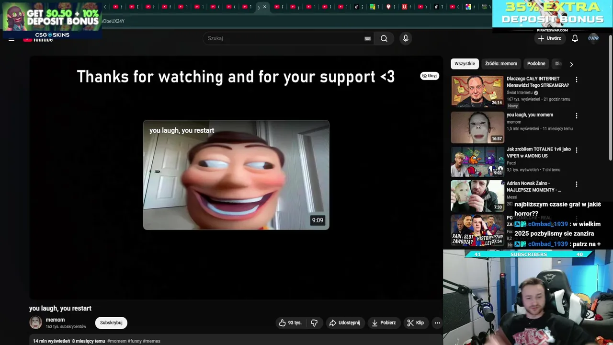
Task: Click video title 'you laugh, you restart' below player
Action: 60,309
